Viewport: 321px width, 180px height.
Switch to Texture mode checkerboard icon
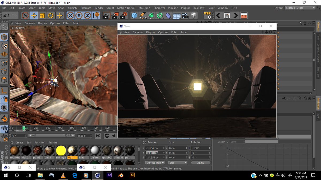click(x=4, y=46)
